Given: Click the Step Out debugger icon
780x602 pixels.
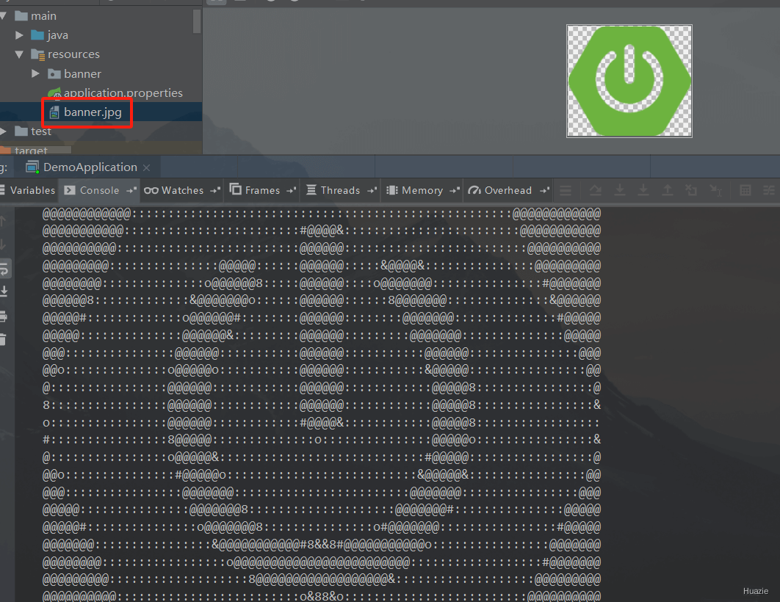Looking at the screenshot, I should pyautogui.click(x=668, y=190).
